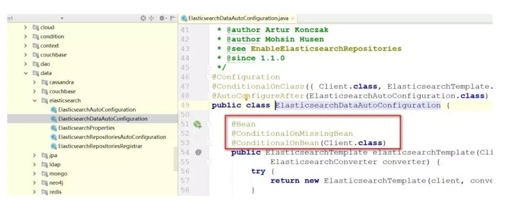Select the context folder icon
Screen dimensions: 505x214
tap(36, 46)
